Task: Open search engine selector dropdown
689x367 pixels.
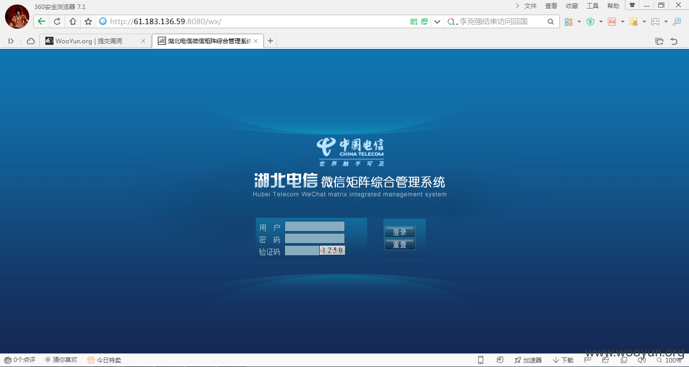Action: 453,22
